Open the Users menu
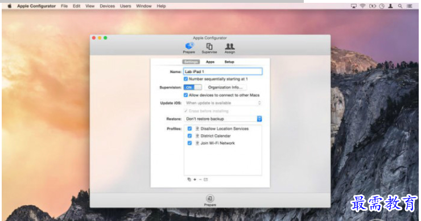421x221 pixels. pos(125,6)
